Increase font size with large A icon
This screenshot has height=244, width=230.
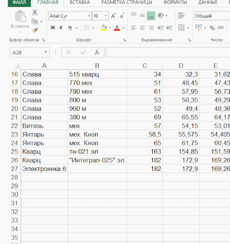pos(113,16)
